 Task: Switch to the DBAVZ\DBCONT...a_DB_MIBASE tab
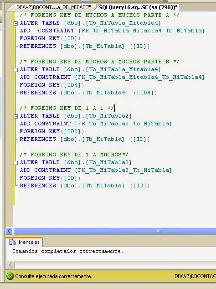click(x=53, y=7)
